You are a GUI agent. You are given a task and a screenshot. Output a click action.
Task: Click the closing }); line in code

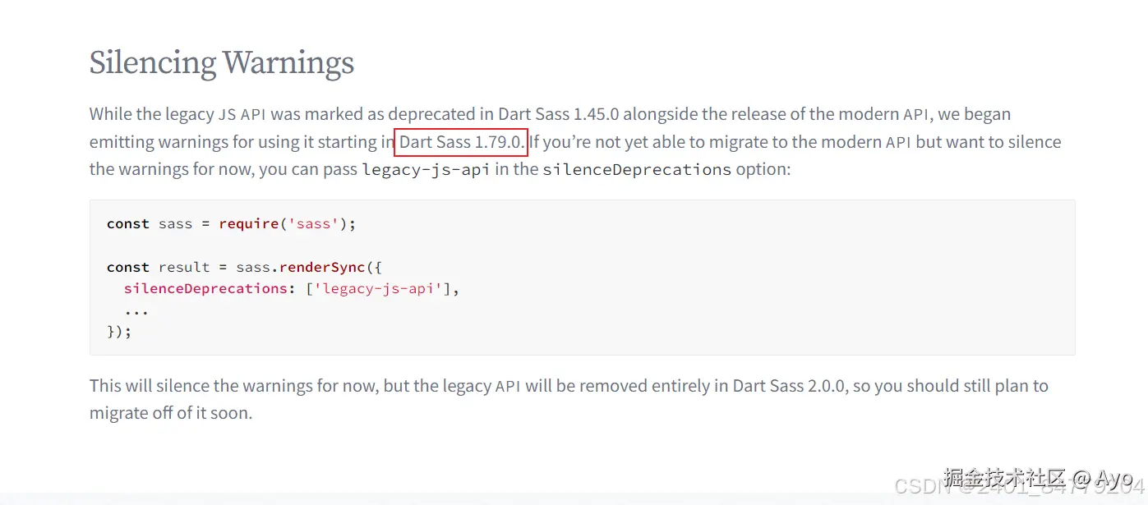pos(119,332)
